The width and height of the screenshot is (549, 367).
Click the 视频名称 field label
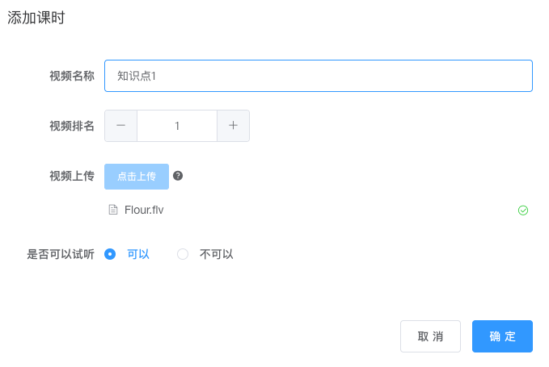[72, 76]
